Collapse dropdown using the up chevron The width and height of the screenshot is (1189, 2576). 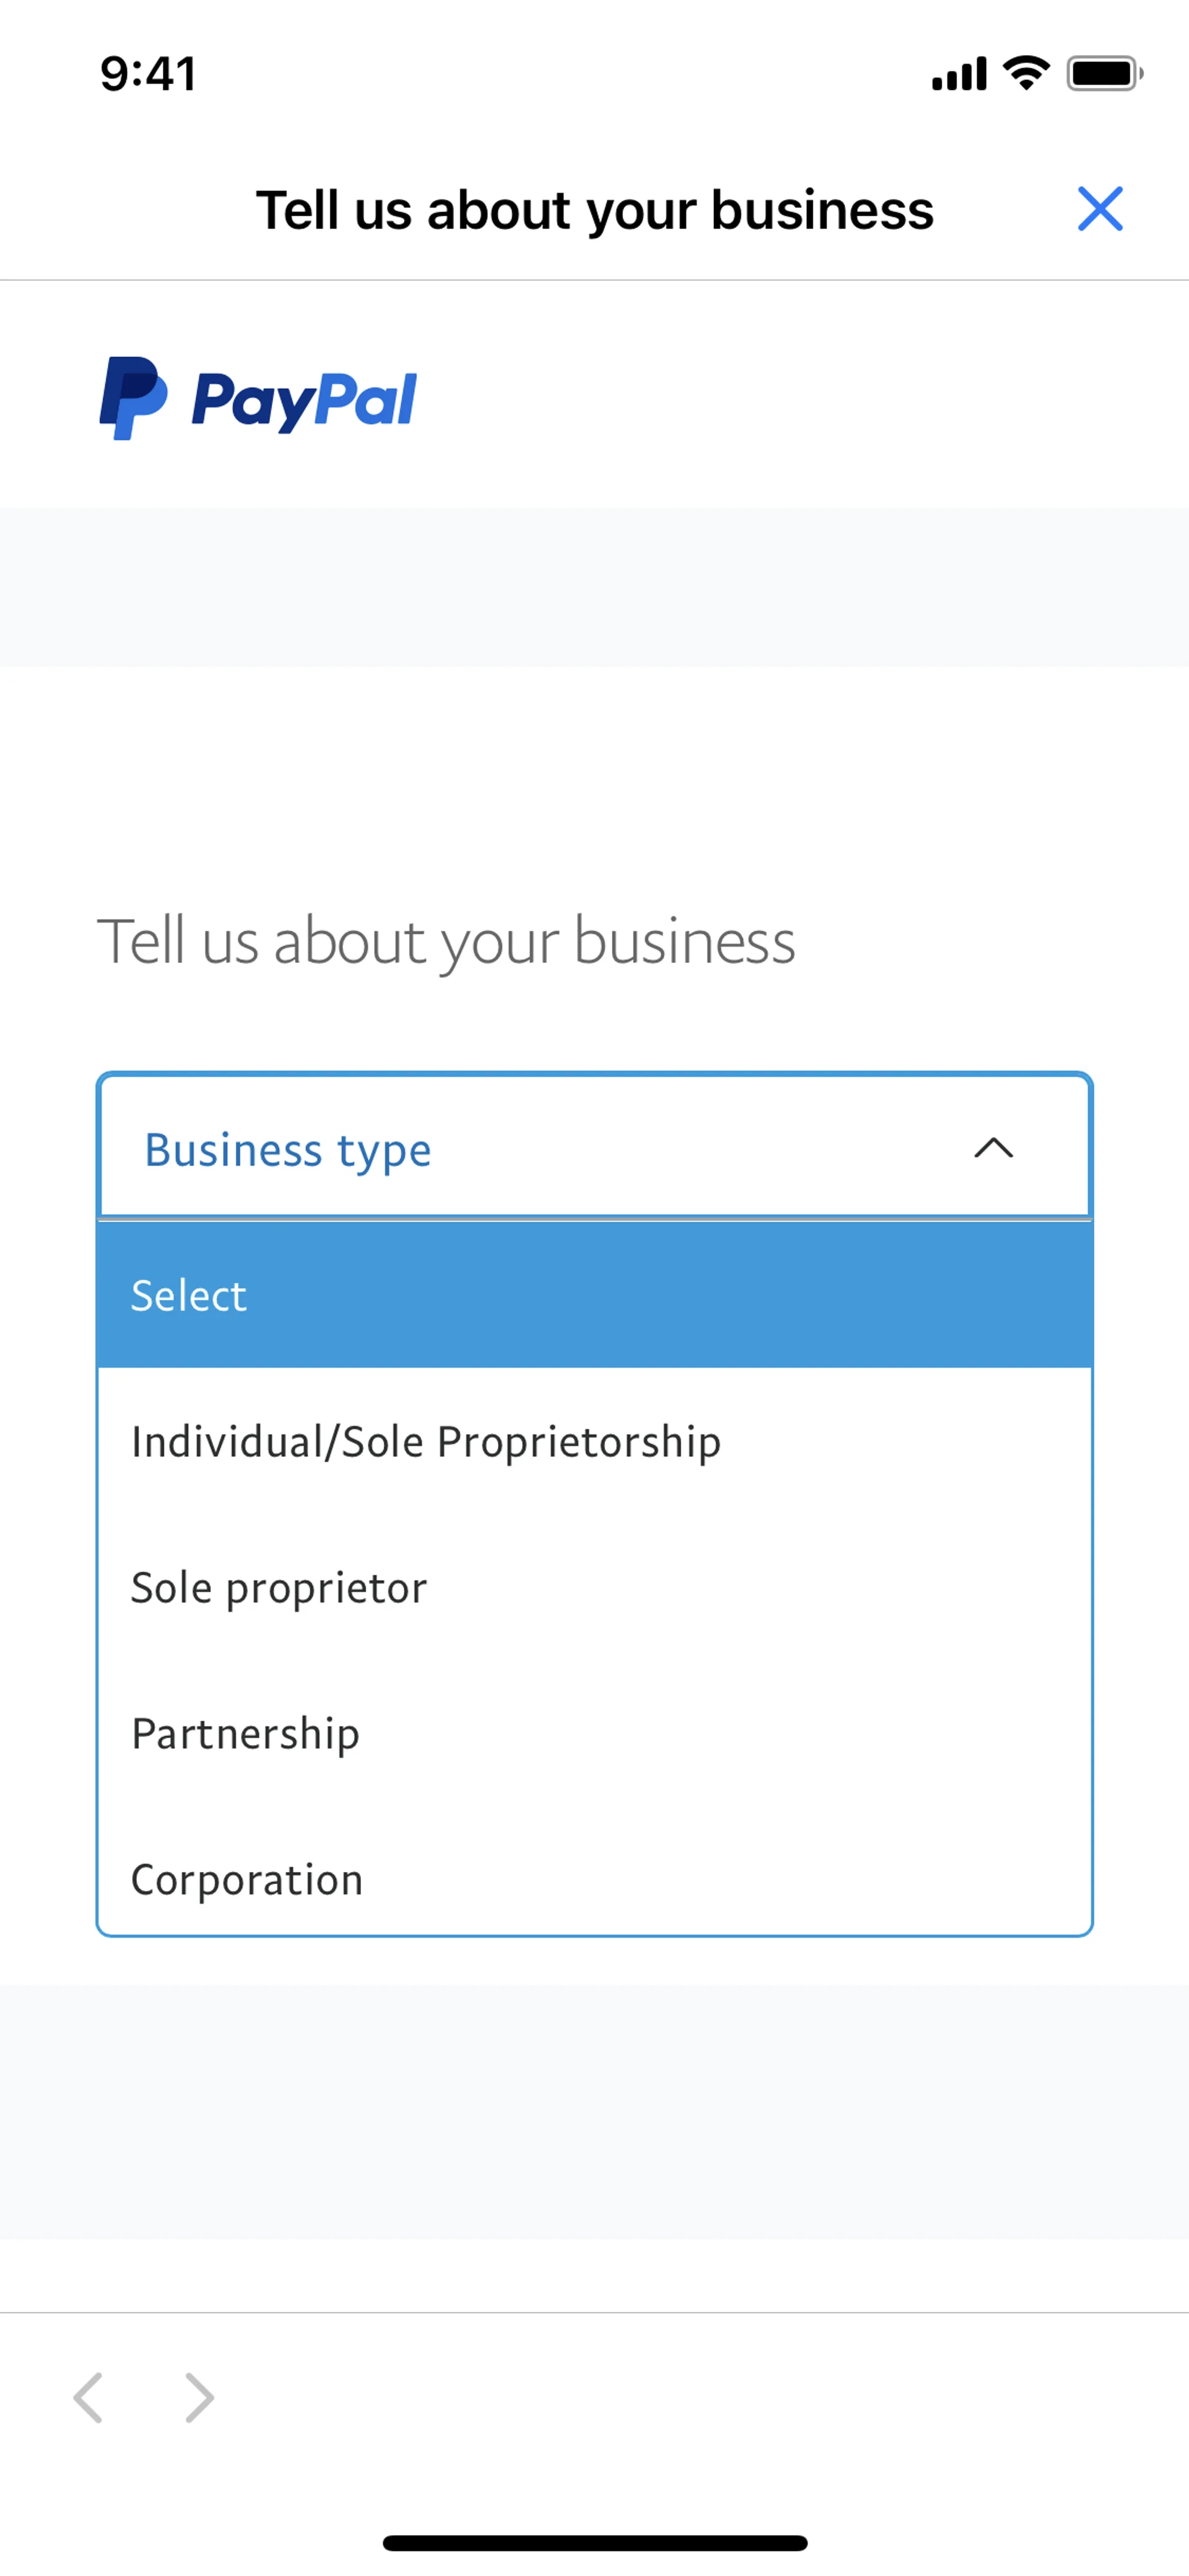993,1148
